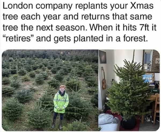Open the indoor Christmas tree photo
The height and width of the screenshot is (132, 161).
coord(129,90)
